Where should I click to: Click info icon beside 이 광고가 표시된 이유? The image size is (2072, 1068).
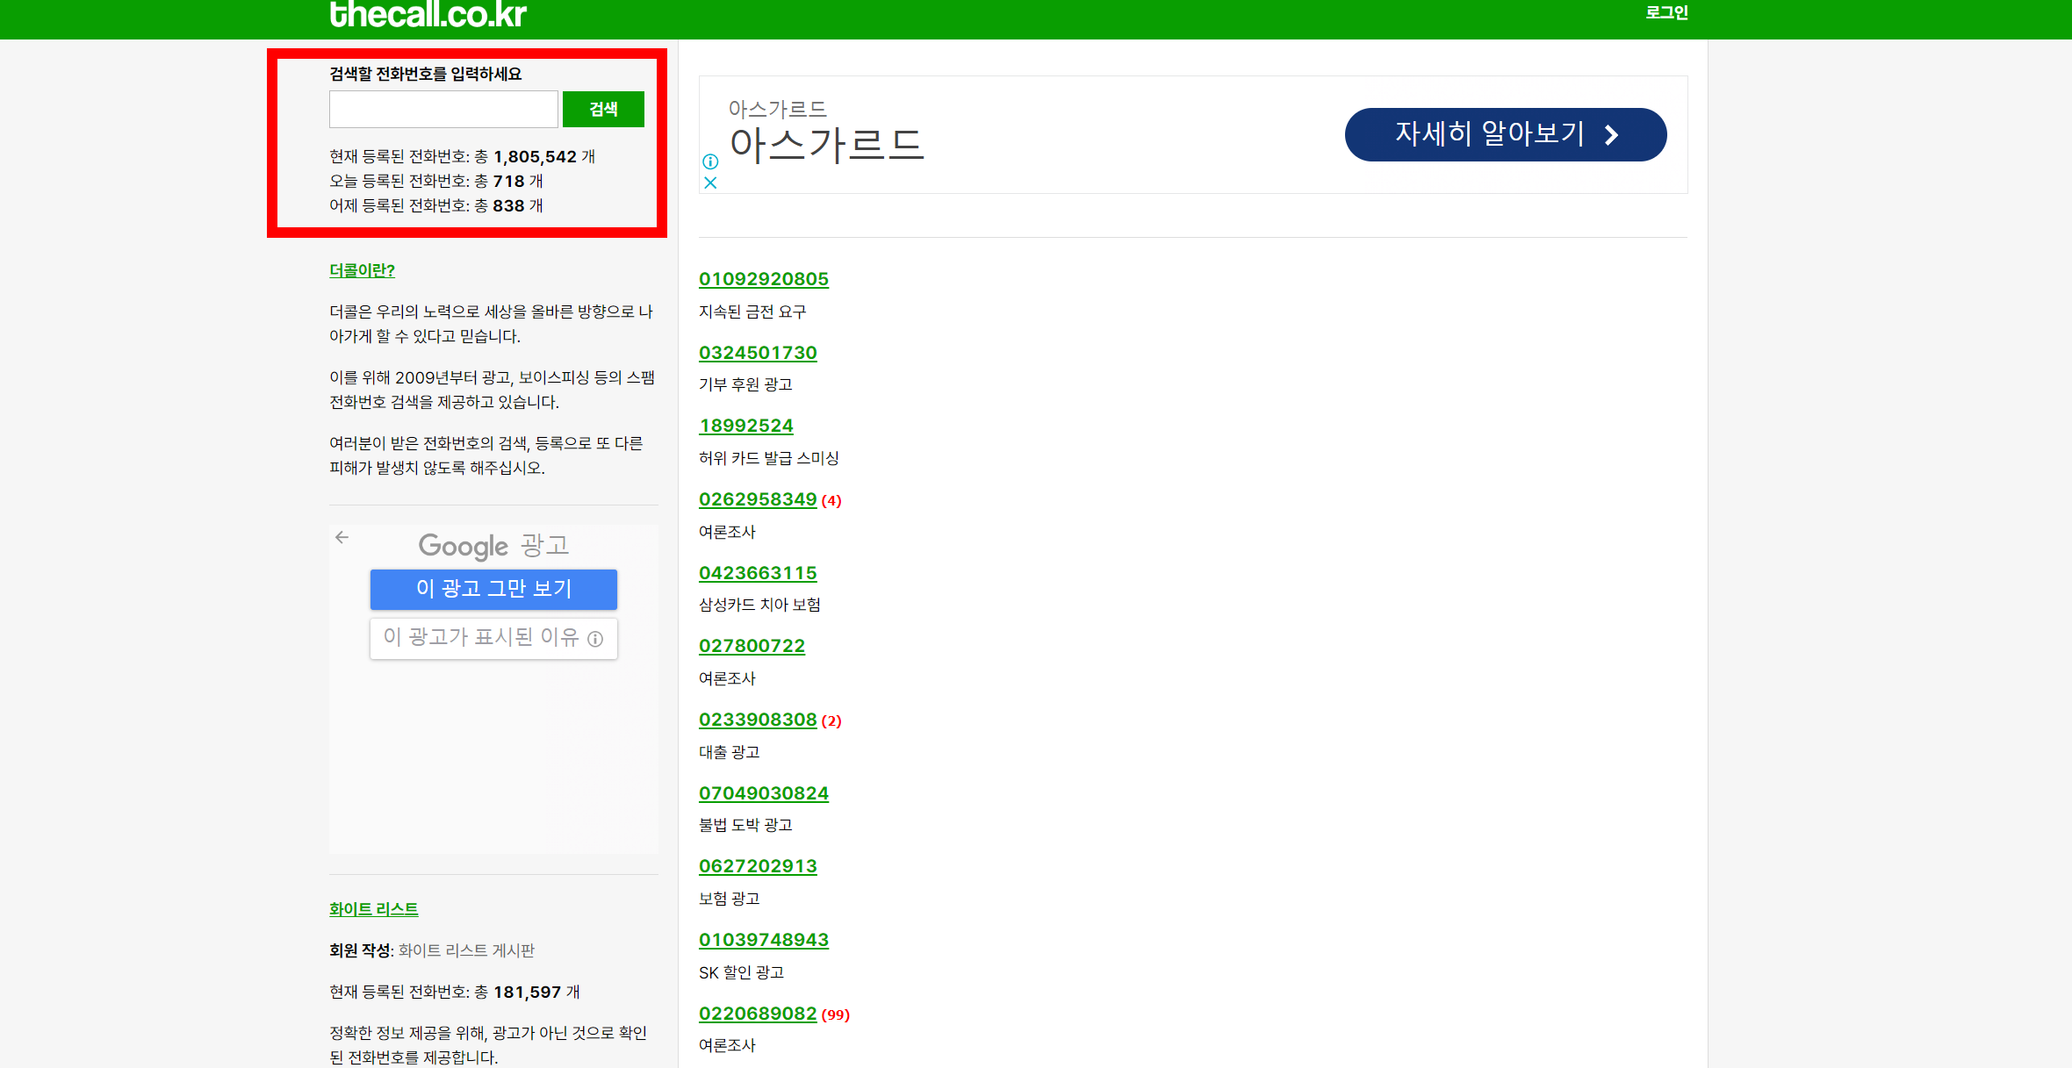tap(595, 639)
